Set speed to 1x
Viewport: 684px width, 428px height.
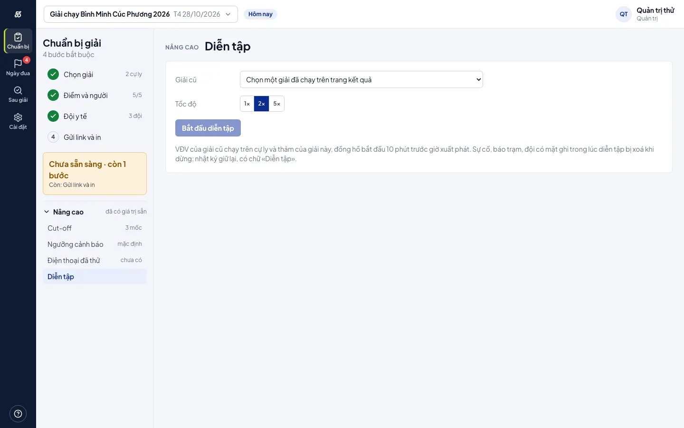point(247,104)
